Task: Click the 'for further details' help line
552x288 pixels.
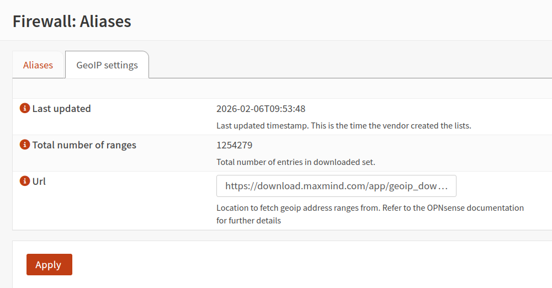Action: pos(248,221)
